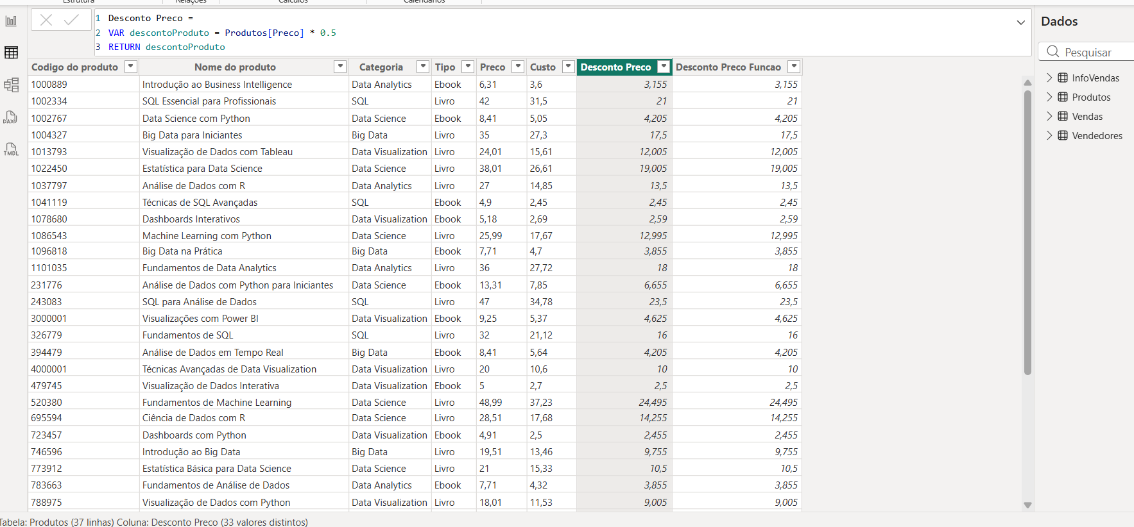Commit formula with the checkmark icon
Screen dimensions: 1134x527
(x=71, y=20)
